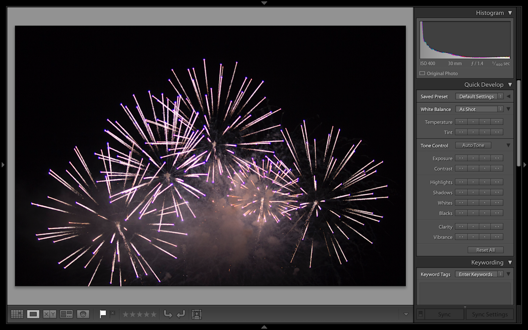Show the top module picker panel
This screenshot has height=330, width=528.
pos(264,3)
